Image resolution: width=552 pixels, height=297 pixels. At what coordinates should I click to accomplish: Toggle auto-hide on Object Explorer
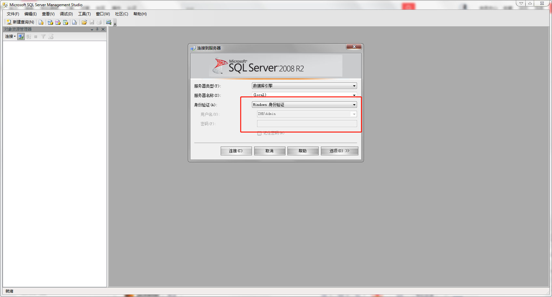[x=97, y=29]
